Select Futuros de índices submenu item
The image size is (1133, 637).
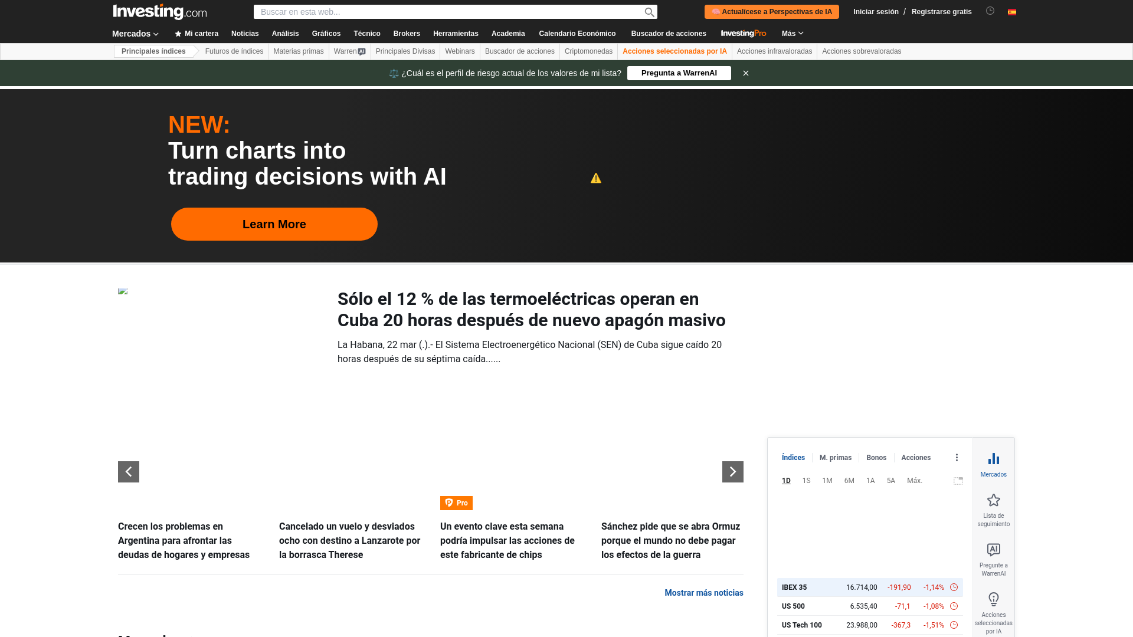(234, 51)
